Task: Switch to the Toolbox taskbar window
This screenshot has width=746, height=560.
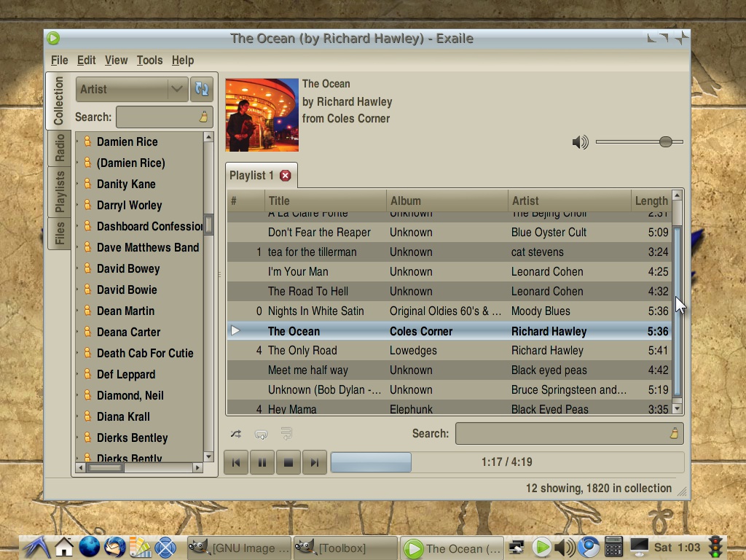Action: click(345, 548)
